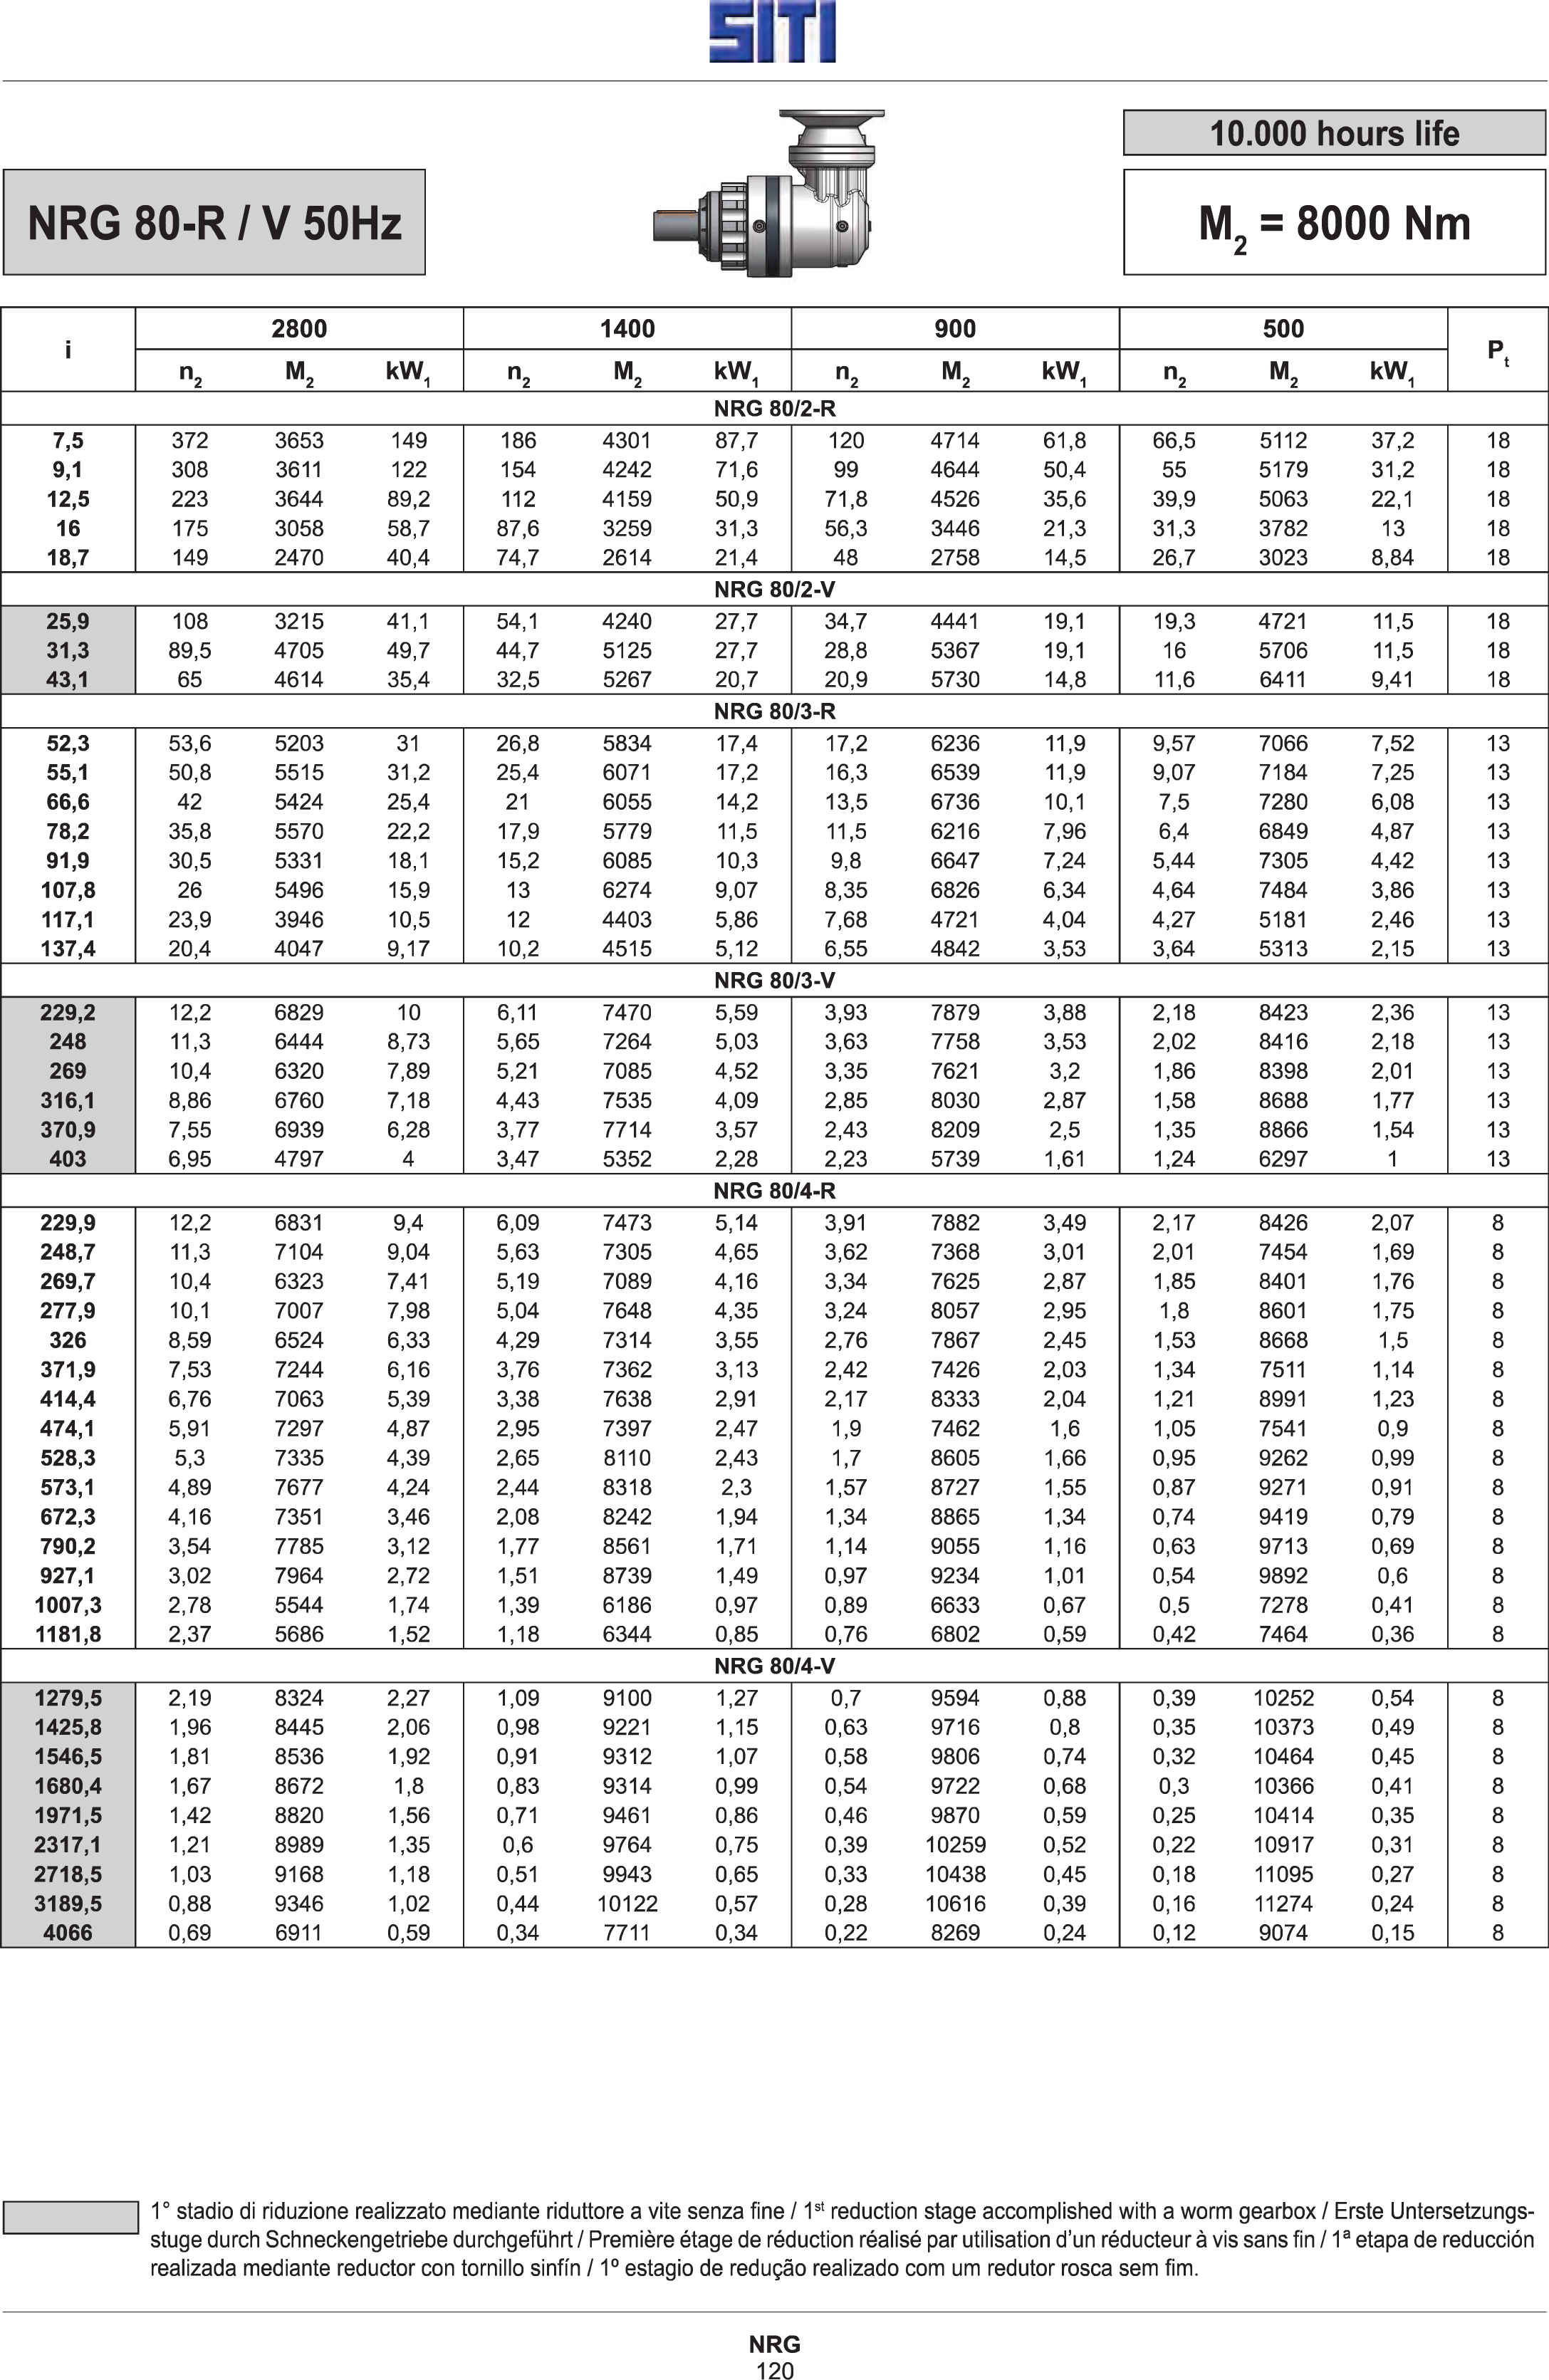The image size is (1549, 2380).
Task: Click the '900' speed column header
Action: click(955, 329)
